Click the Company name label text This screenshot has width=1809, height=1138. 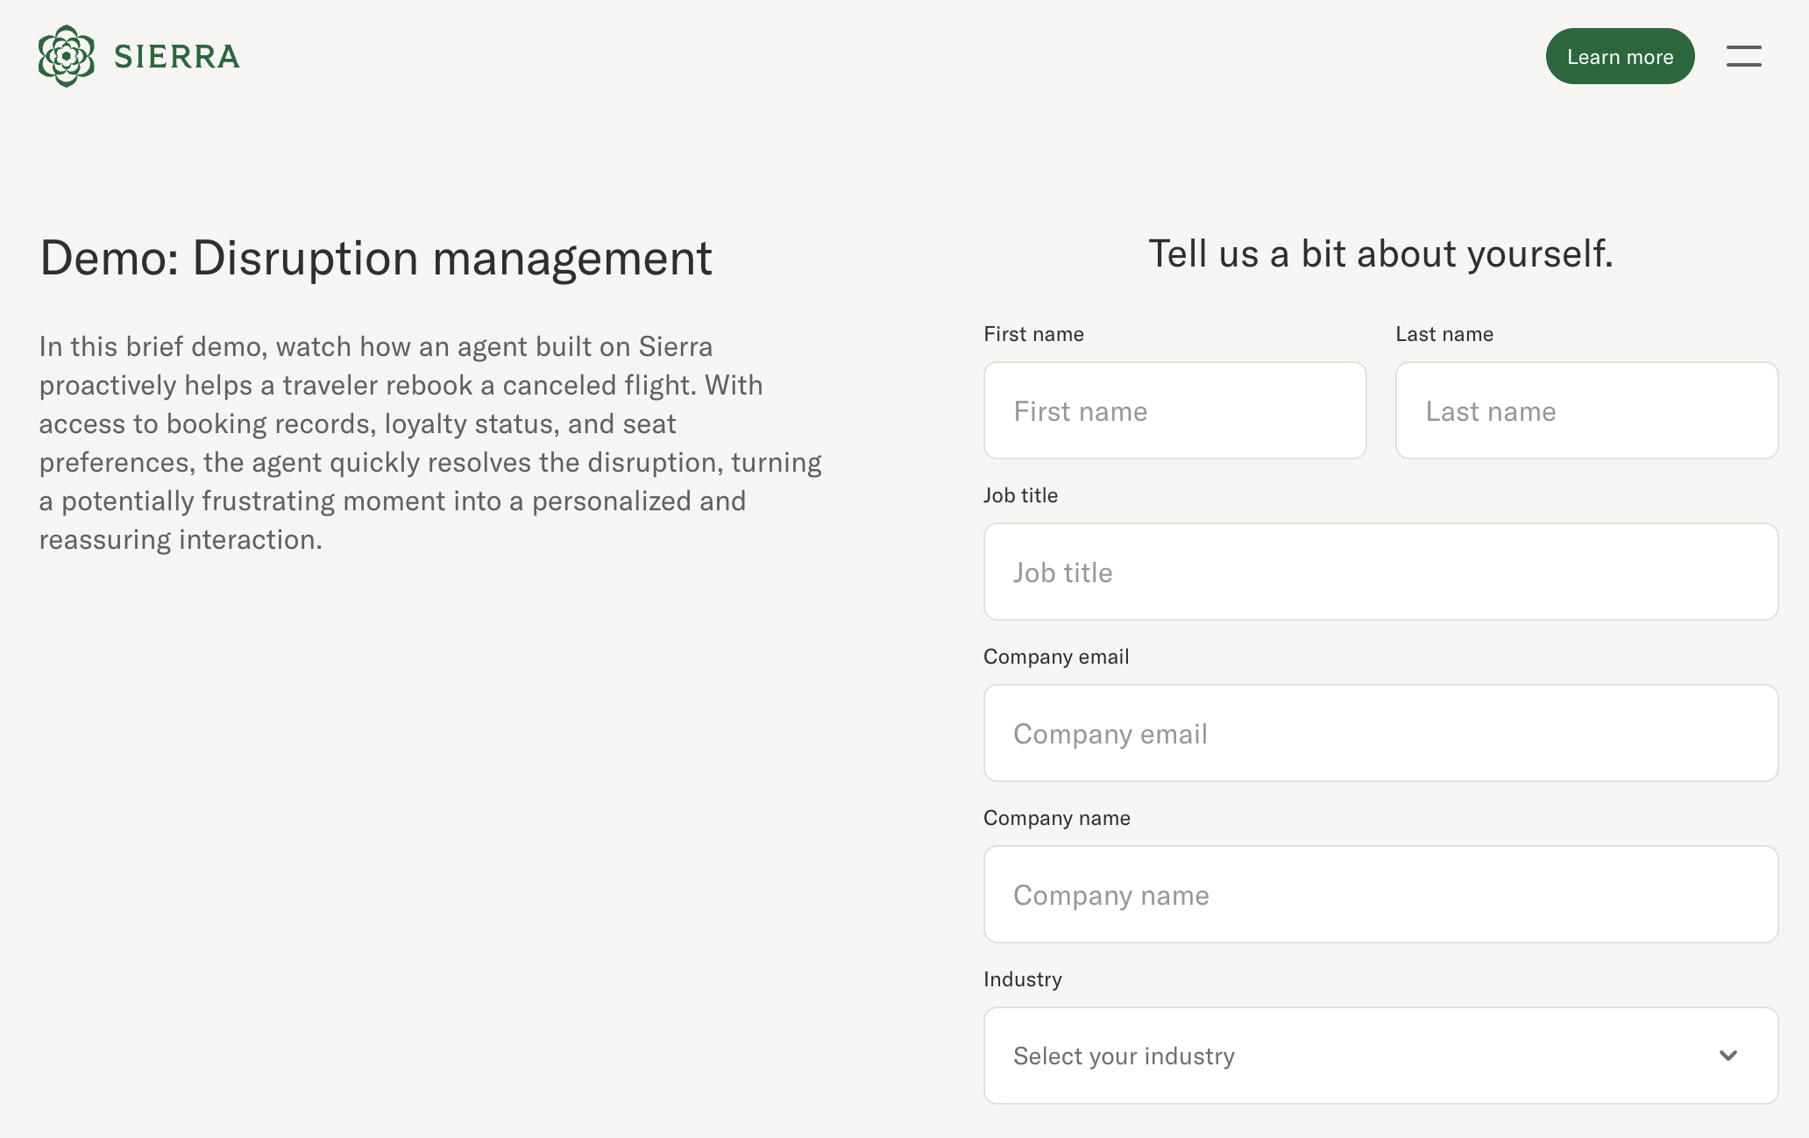click(x=1056, y=818)
